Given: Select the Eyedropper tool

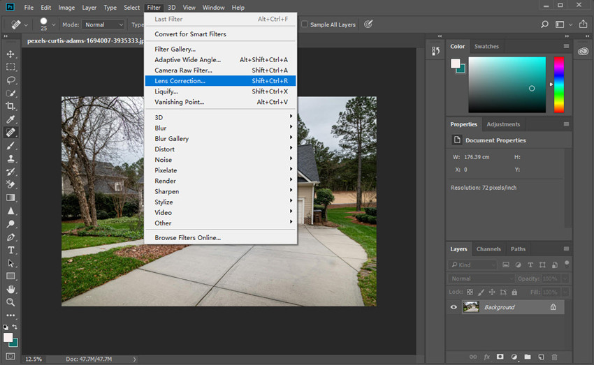Looking at the screenshot, I should 10,119.
